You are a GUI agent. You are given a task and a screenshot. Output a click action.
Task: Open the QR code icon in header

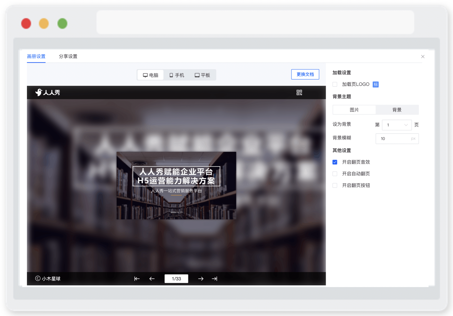pos(299,92)
